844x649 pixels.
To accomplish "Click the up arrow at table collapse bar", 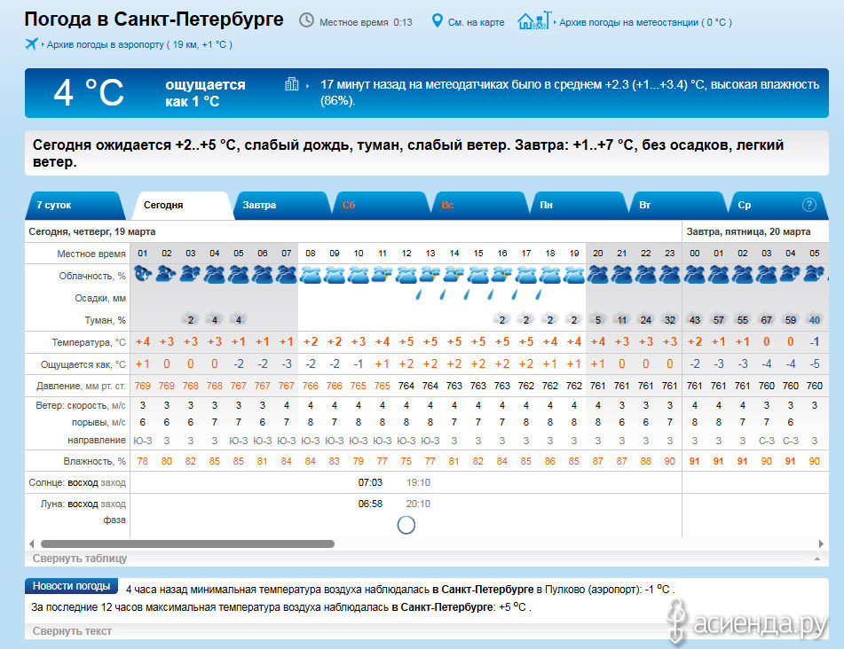I will [816, 559].
